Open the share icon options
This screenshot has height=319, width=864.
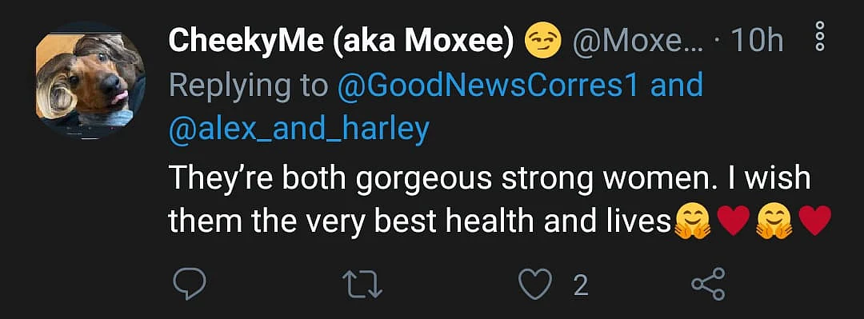click(708, 285)
